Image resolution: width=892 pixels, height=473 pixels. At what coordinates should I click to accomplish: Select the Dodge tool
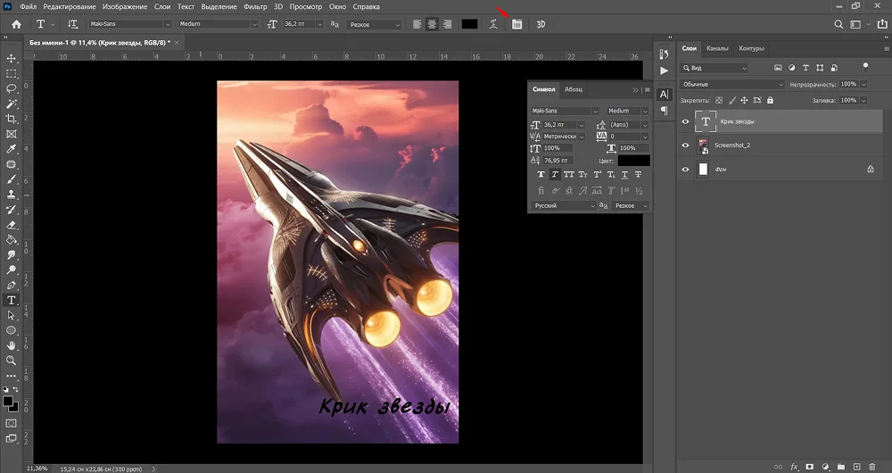(x=12, y=270)
